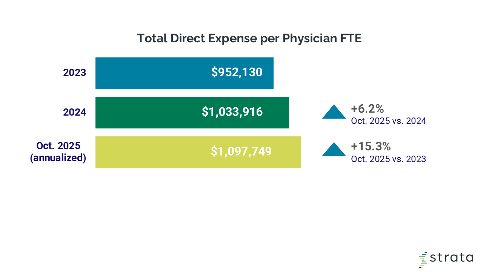This screenshot has height=272, width=483.
Task: Click the Oct. 2025 axis label
Action: tap(61, 145)
